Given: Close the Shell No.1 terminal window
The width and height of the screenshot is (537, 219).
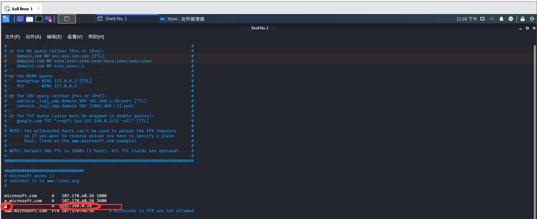Looking at the screenshot, I should [534, 28].
